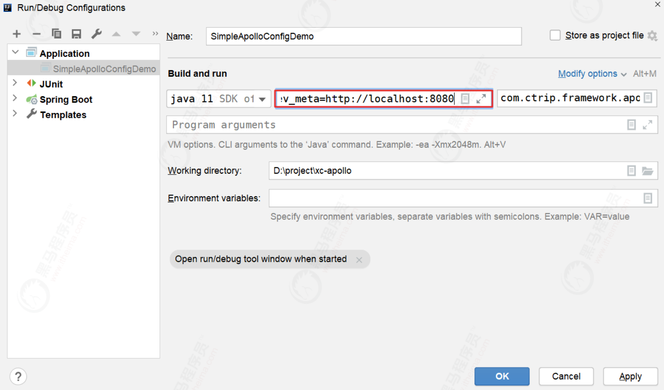
Task: Open gear icon next to Store as project file
Action: click(652, 36)
